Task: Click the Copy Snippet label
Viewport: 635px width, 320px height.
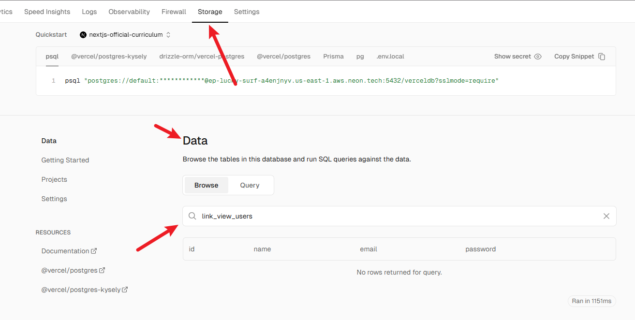Action: pos(574,57)
